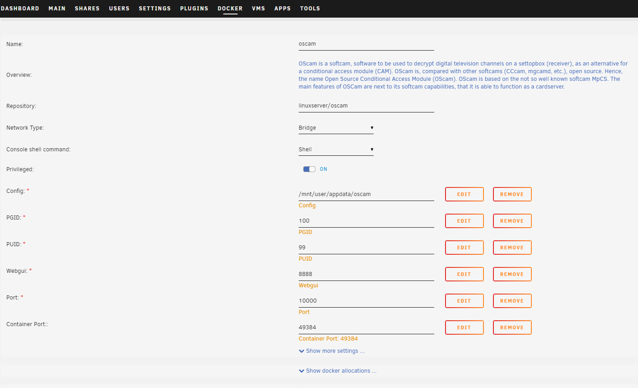Remove the Container Port setting
638x388 pixels.
(512, 328)
